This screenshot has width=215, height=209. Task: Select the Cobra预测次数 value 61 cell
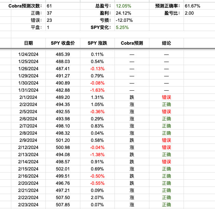point(63,6)
